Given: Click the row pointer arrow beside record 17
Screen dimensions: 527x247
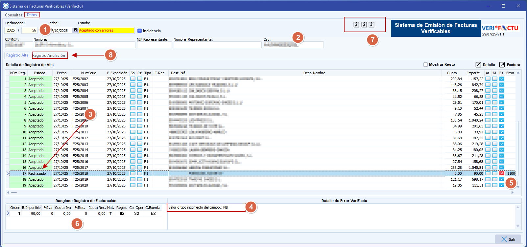Looking at the screenshot, I should [8, 173].
